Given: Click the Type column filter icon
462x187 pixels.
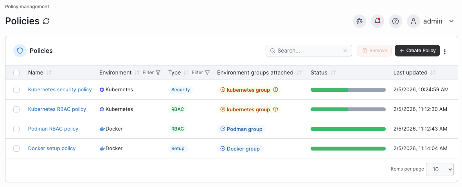Looking at the screenshot, I should [208, 73].
